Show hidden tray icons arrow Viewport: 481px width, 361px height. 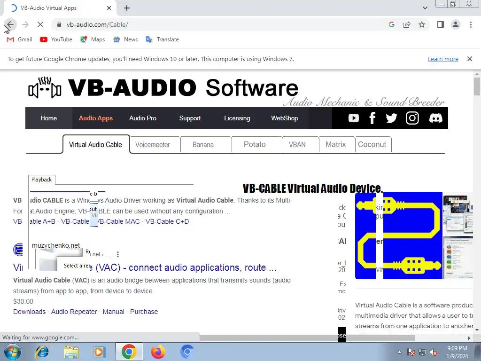click(x=399, y=352)
